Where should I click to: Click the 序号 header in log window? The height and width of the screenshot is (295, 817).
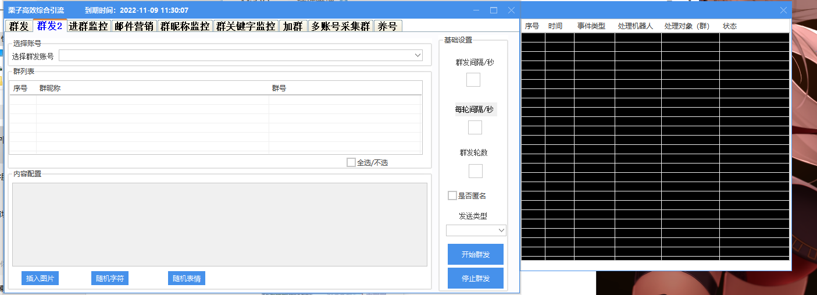[532, 26]
